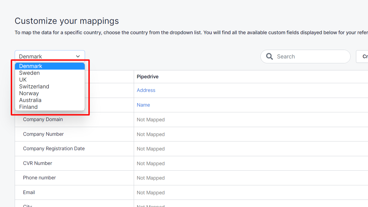Select Finland at the bottom of the list
The image size is (368, 207).
pos(28,107)
